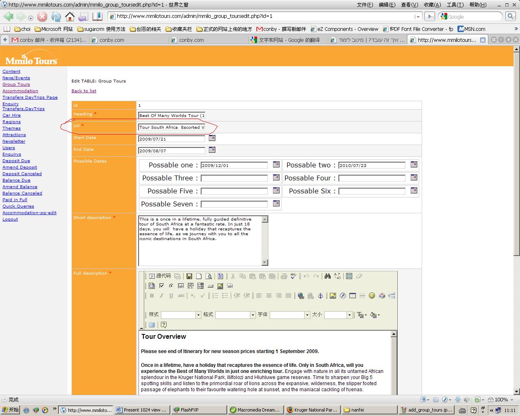Open the 样式 style dropdown
Image resolution: width=520 pixels, height=416 pixels.
pyautogui.click(x=198, y=315)
